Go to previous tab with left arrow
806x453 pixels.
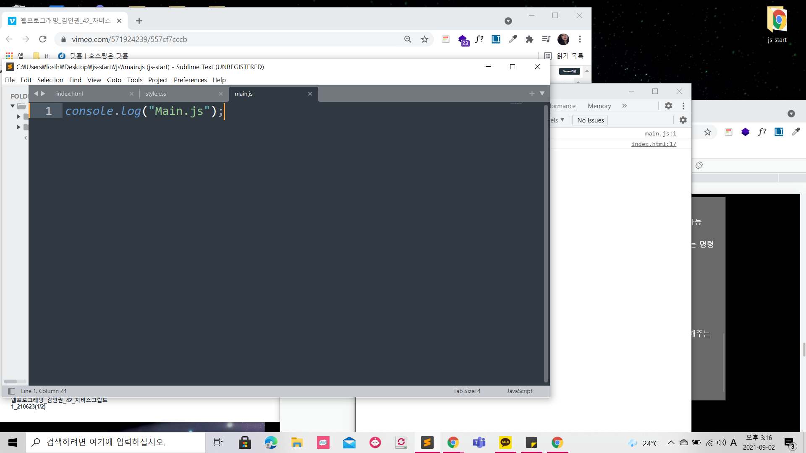pyautogui.click(x=36, y=94)
